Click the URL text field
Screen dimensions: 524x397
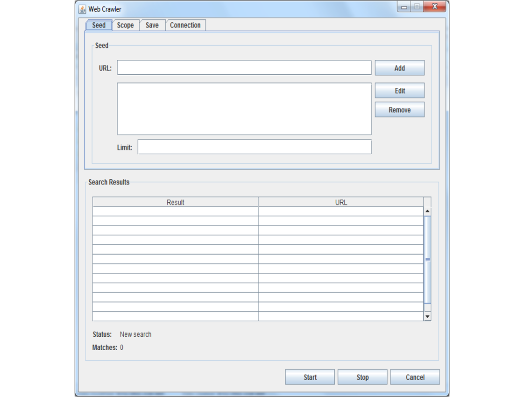pyautogui.click(x=244, y=68)
